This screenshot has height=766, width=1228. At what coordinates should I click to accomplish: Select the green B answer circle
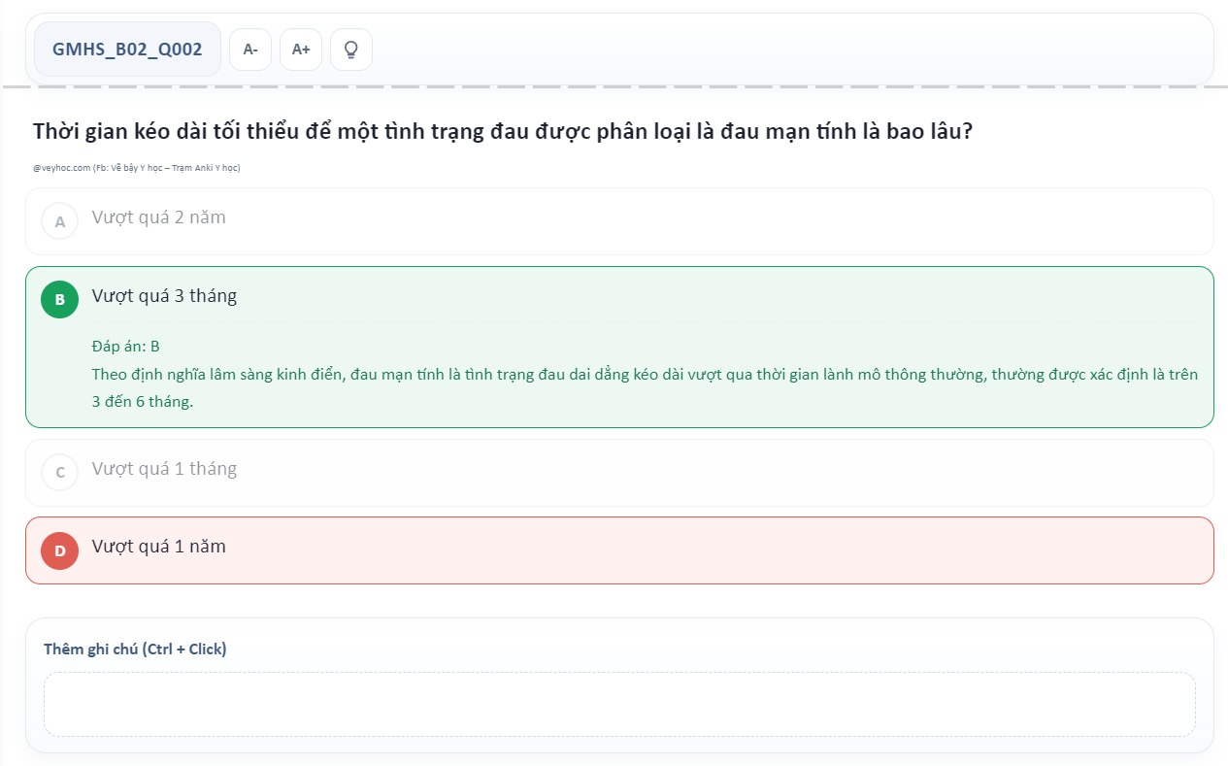coord(59,299)
